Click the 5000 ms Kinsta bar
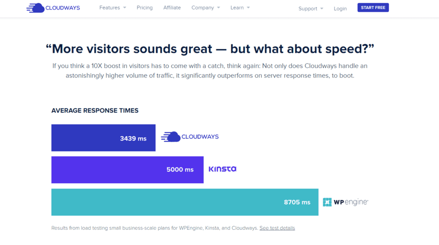 point(127,170)
